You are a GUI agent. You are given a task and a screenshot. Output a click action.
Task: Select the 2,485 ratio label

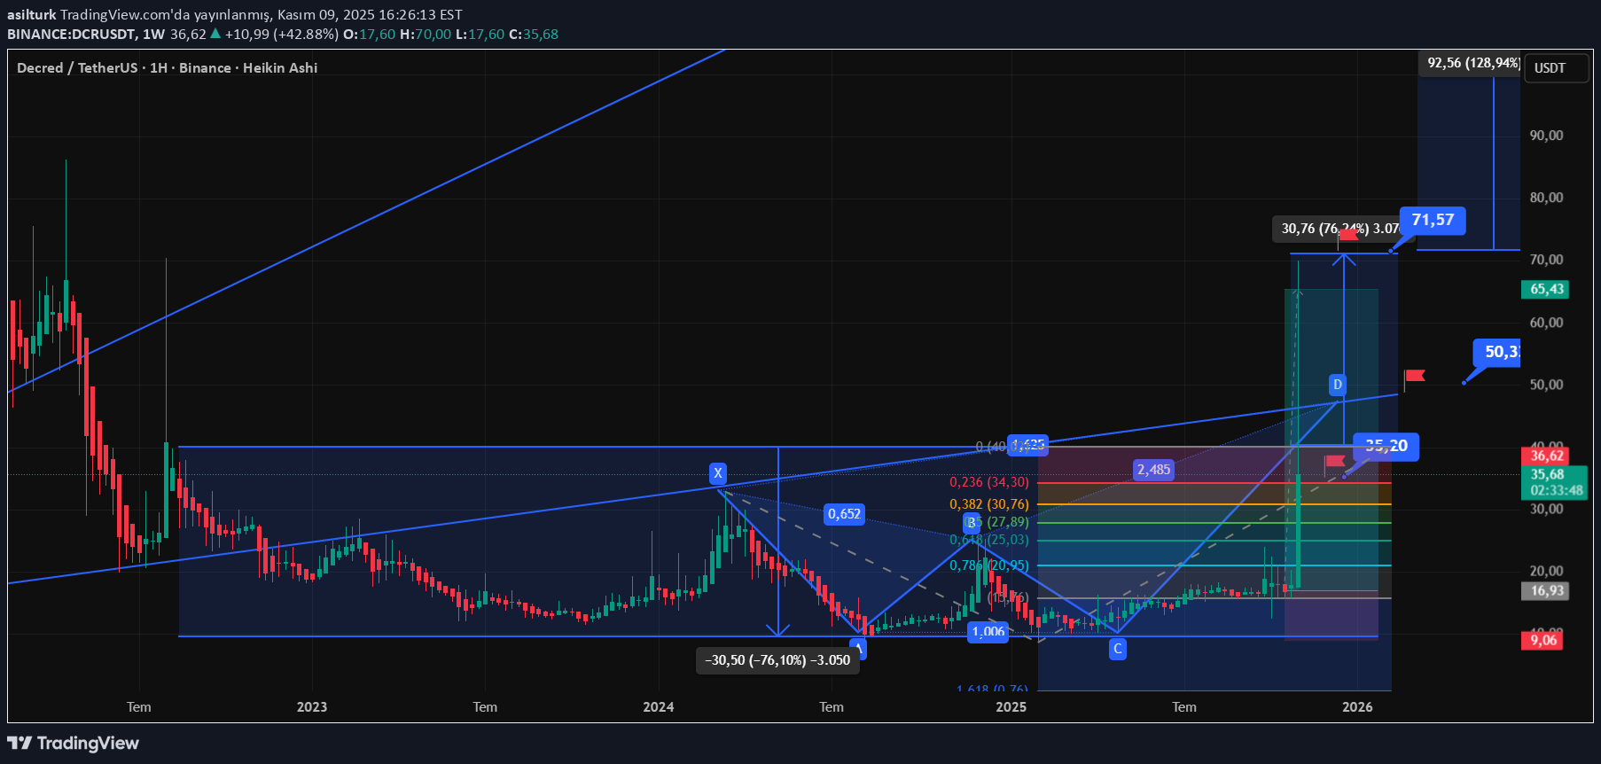pos(1153,470)
